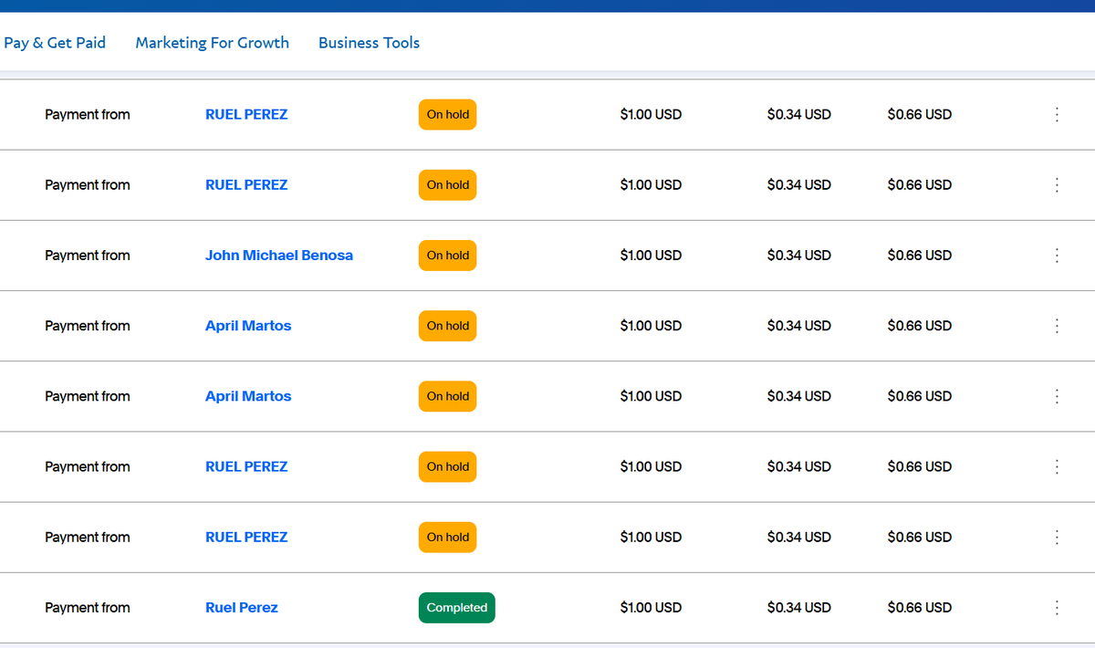Open three-dot menu for the topmost RUEL PEREZ row

(x=1057, y=115)
